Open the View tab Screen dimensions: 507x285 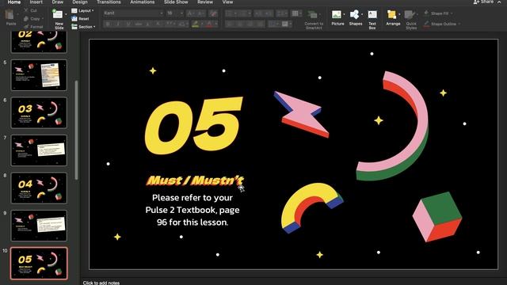(x=227, y=2)
